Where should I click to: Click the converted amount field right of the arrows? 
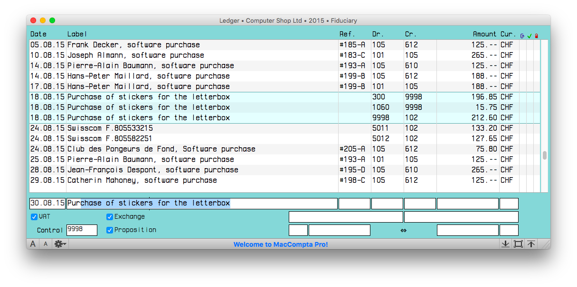point(468,230)
